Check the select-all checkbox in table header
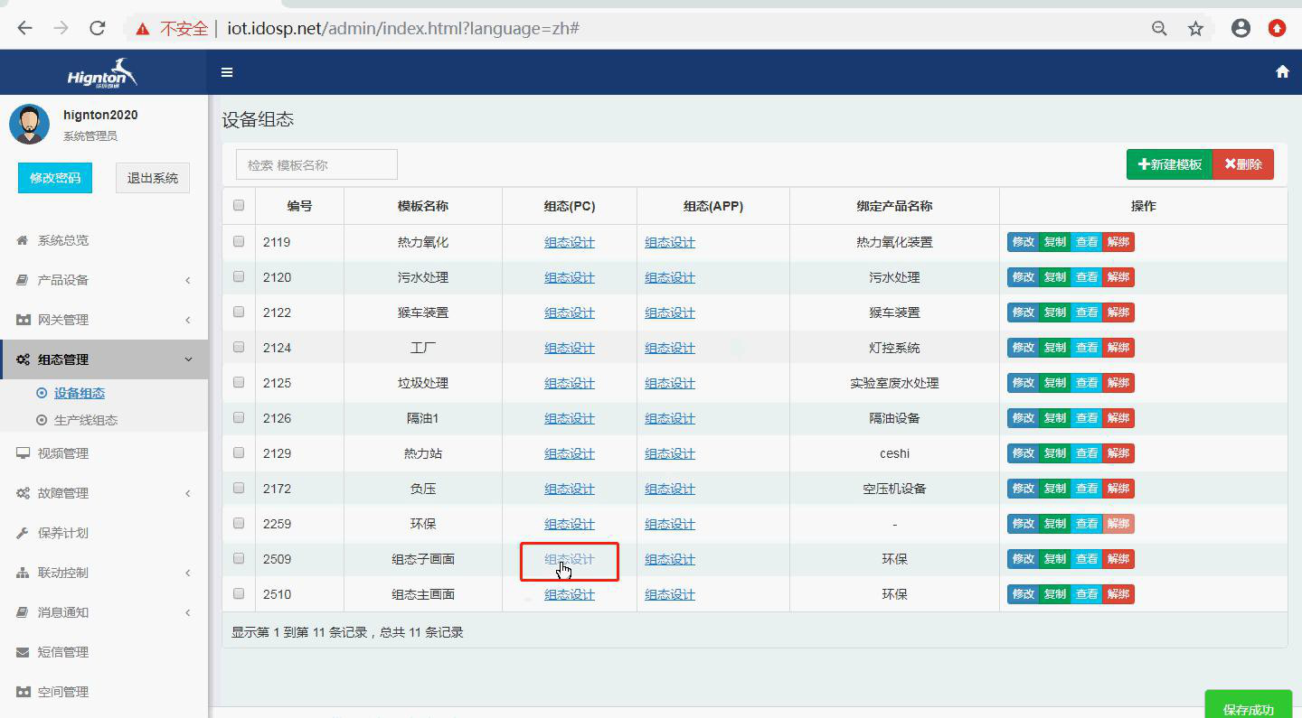The width and height of the screenshot is (1302, 718). pos(238,205)
